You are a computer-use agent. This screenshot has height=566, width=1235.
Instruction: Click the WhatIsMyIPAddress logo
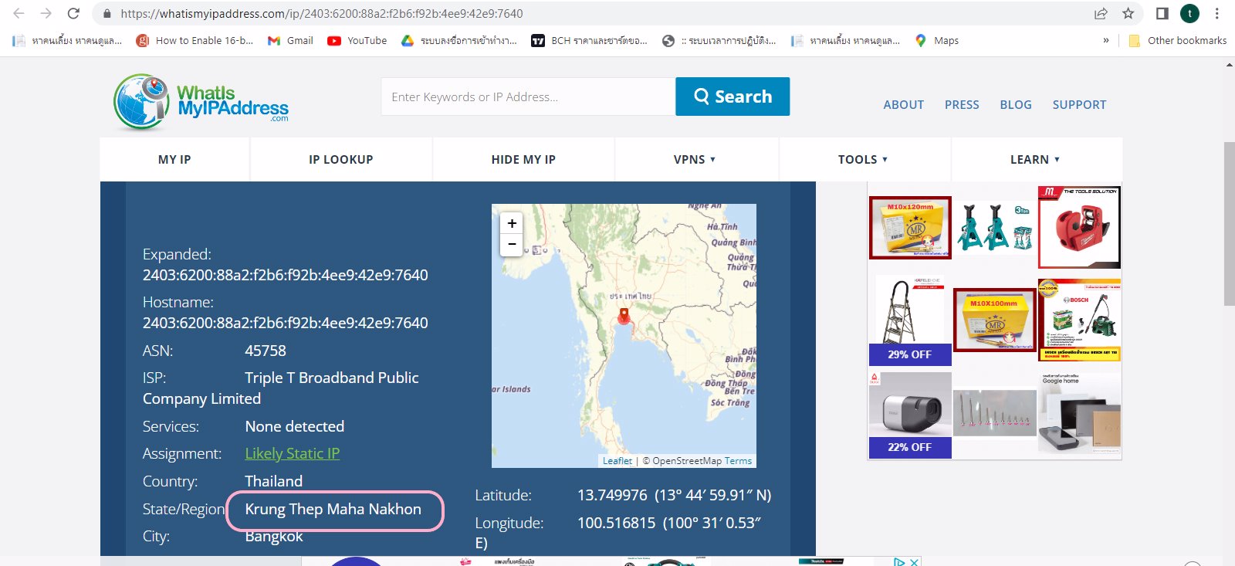tap(201, 102)
